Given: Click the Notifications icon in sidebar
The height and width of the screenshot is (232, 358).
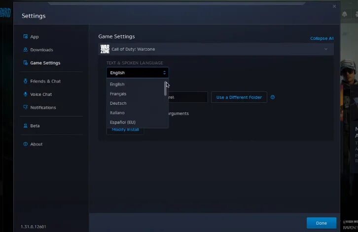Looking at the screenshot, I should coord(25,107).
